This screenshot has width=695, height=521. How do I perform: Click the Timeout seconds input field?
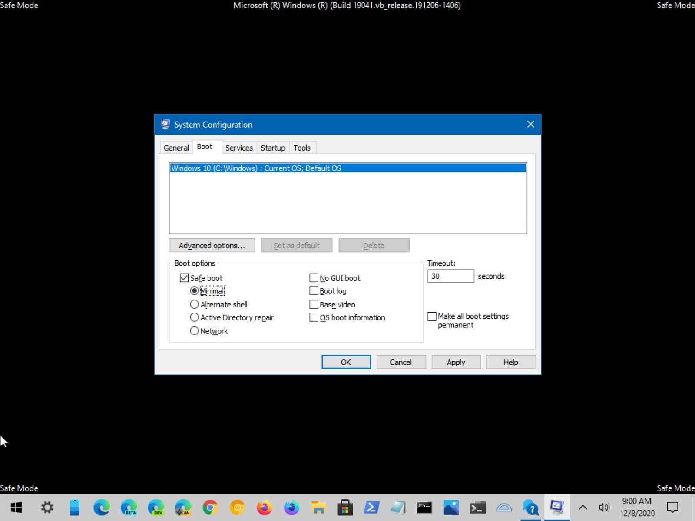[x=450, y=276]
